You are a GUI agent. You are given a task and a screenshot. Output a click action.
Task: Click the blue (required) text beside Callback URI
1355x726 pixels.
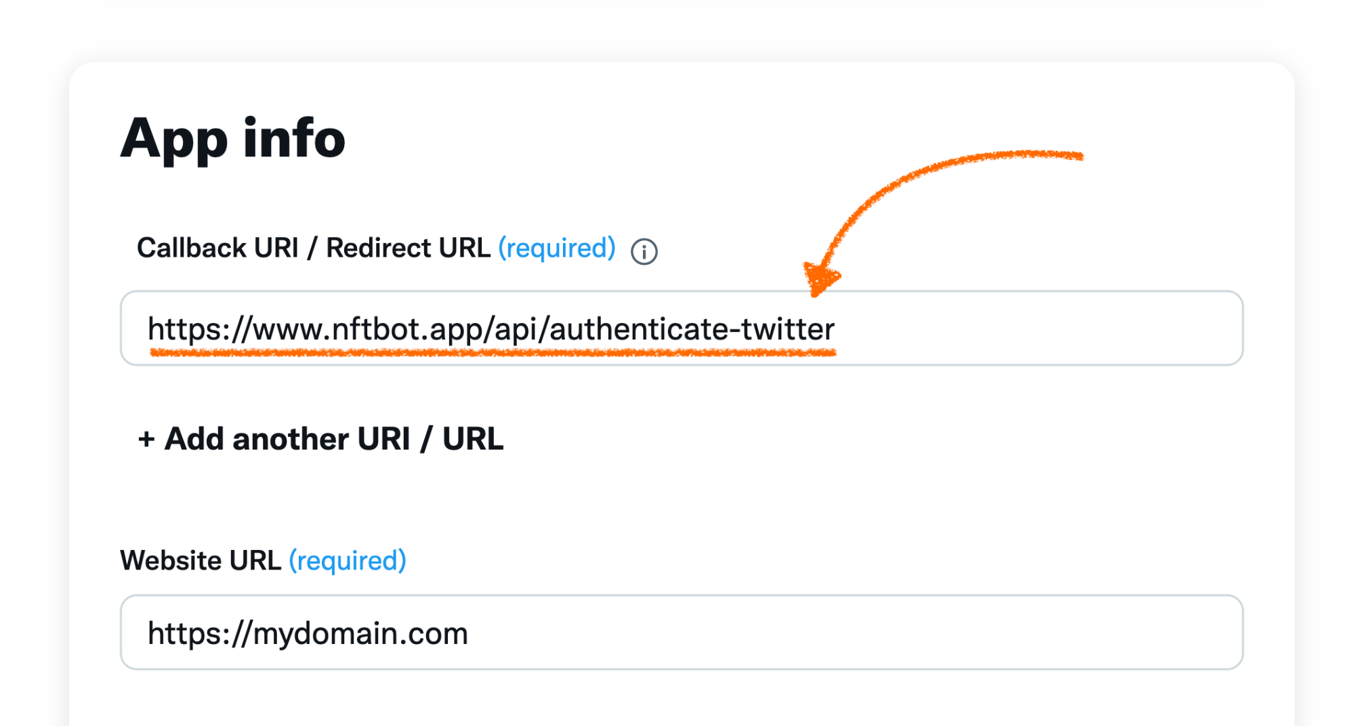pyautogui.click(x=557, y=249)
